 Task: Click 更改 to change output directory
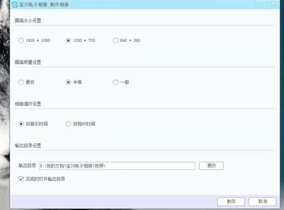pos(211,166)
